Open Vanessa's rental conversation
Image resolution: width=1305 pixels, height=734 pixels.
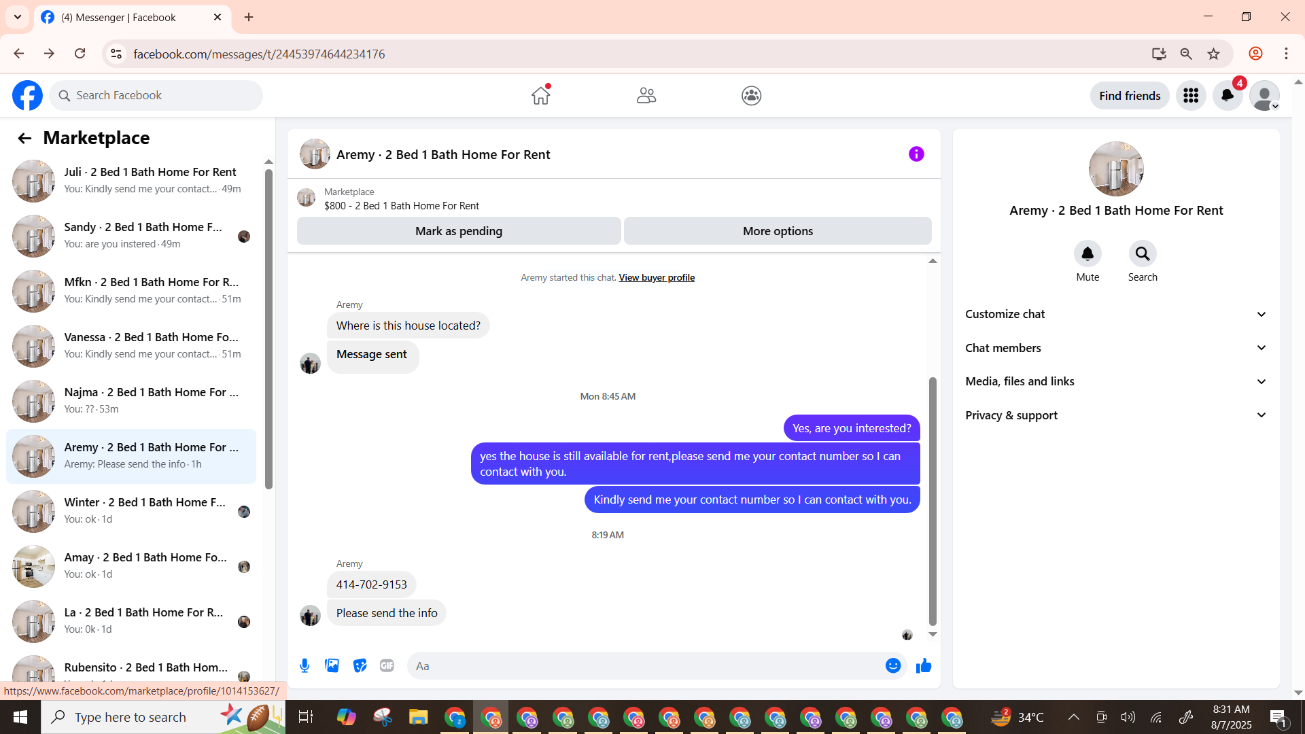pyautogui.click(x=131, y=346)
